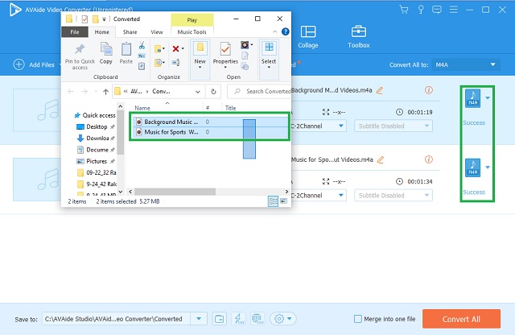Click M4A format icon of first file
Screen dimensions: 515x335
tap(472, 98)
